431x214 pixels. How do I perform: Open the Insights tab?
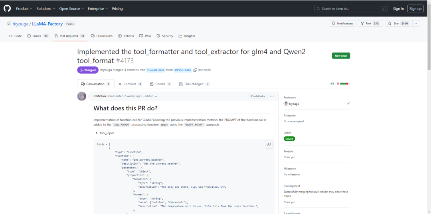pos(187,36)
